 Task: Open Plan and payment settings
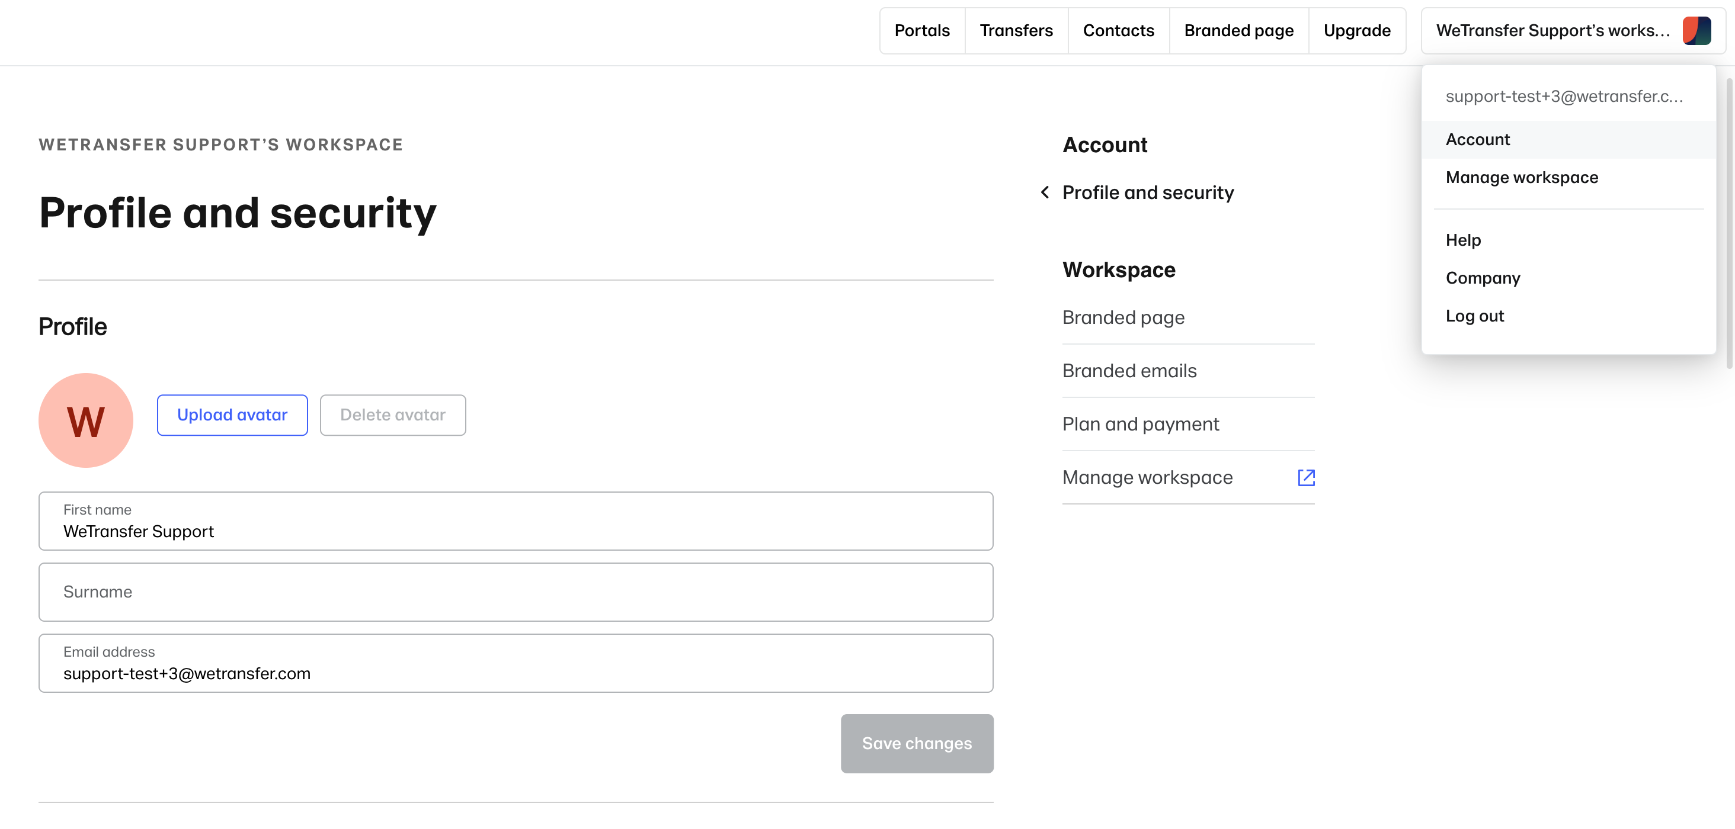[1141, 423]
